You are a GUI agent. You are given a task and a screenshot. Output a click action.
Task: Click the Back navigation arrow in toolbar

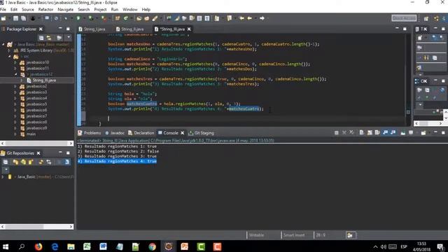pyautogui.click(x=249, y=18)
